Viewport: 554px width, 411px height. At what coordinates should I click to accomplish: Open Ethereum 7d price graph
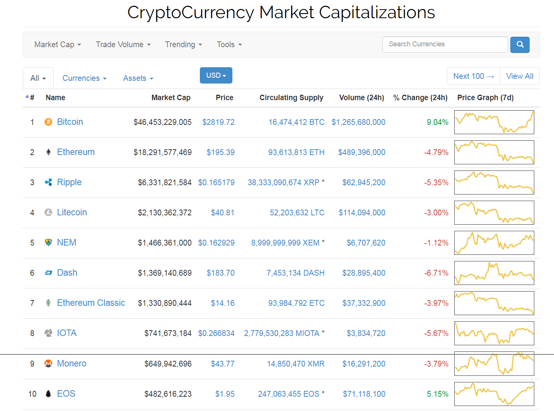(x=494, y=152)
